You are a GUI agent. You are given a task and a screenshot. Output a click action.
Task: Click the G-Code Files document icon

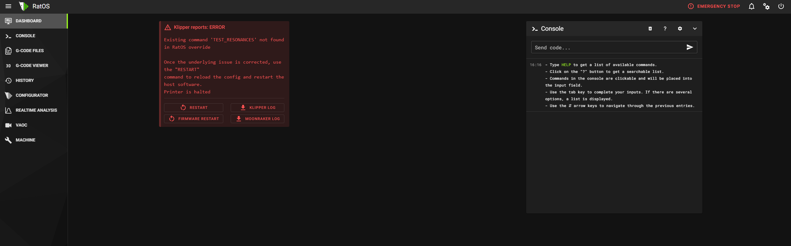click(8, 51)
